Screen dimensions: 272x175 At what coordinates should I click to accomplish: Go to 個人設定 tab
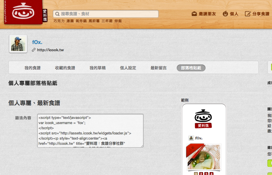click(128, 68)
